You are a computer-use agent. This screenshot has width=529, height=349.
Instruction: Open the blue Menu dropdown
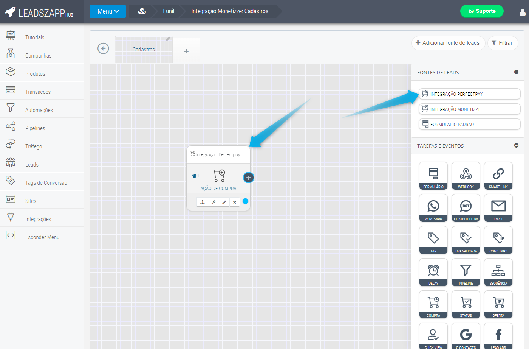pyautogui.click(x=108, y=11)
